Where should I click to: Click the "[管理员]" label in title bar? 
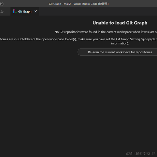coord(103,4)
